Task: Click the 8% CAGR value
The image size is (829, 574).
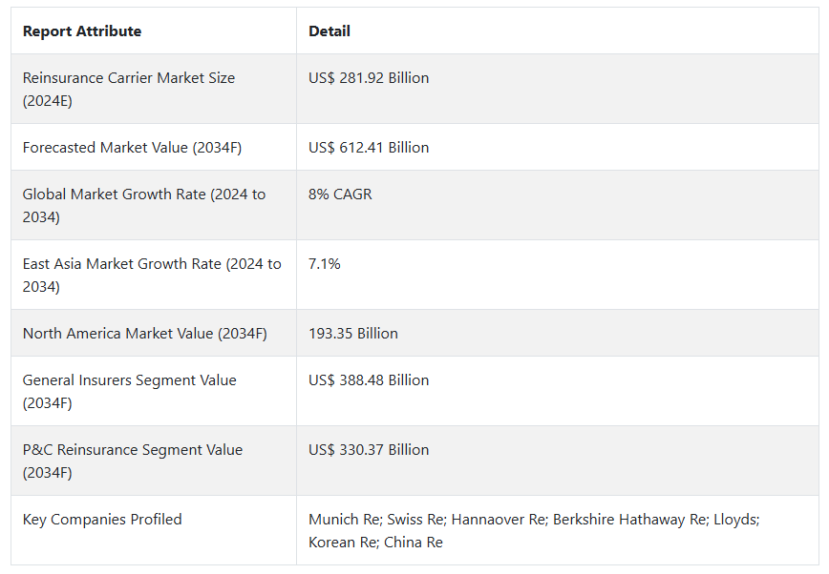Action: click(340, 195)
